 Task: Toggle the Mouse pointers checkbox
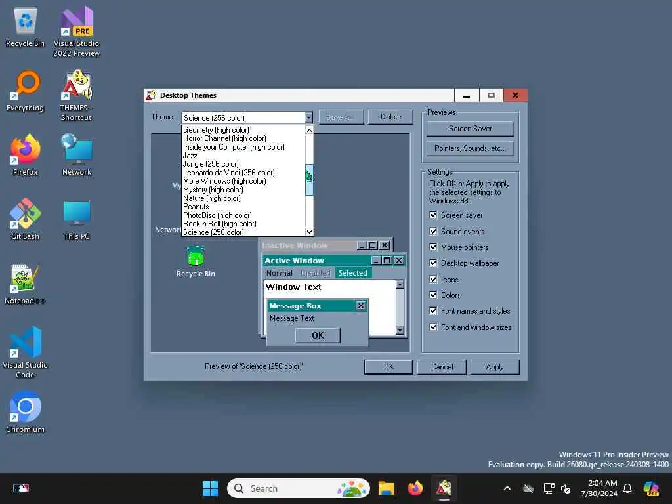(x=433, y=247)
